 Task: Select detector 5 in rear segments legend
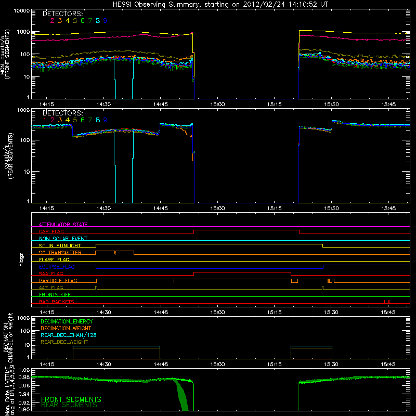click(75, 120)
